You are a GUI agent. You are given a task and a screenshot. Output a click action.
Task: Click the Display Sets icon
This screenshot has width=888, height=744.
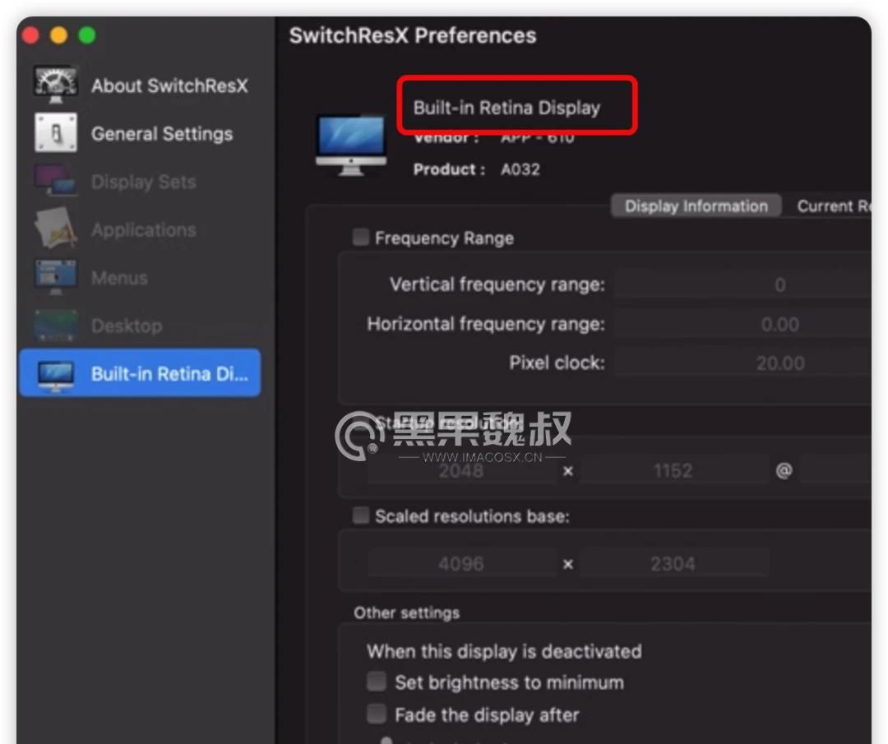point(55,182)
